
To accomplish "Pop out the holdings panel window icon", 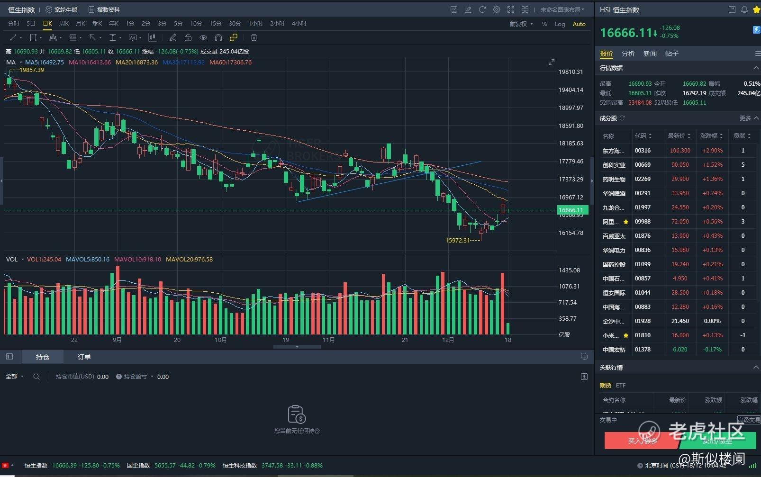I will [x=584, y=356].
